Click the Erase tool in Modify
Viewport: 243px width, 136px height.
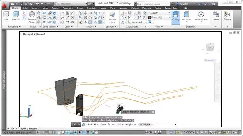[80, 22]
